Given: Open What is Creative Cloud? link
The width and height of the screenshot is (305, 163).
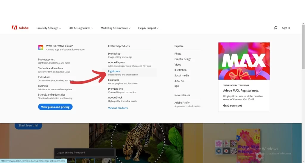Looking at the screenshot, I should pos(59,46).
